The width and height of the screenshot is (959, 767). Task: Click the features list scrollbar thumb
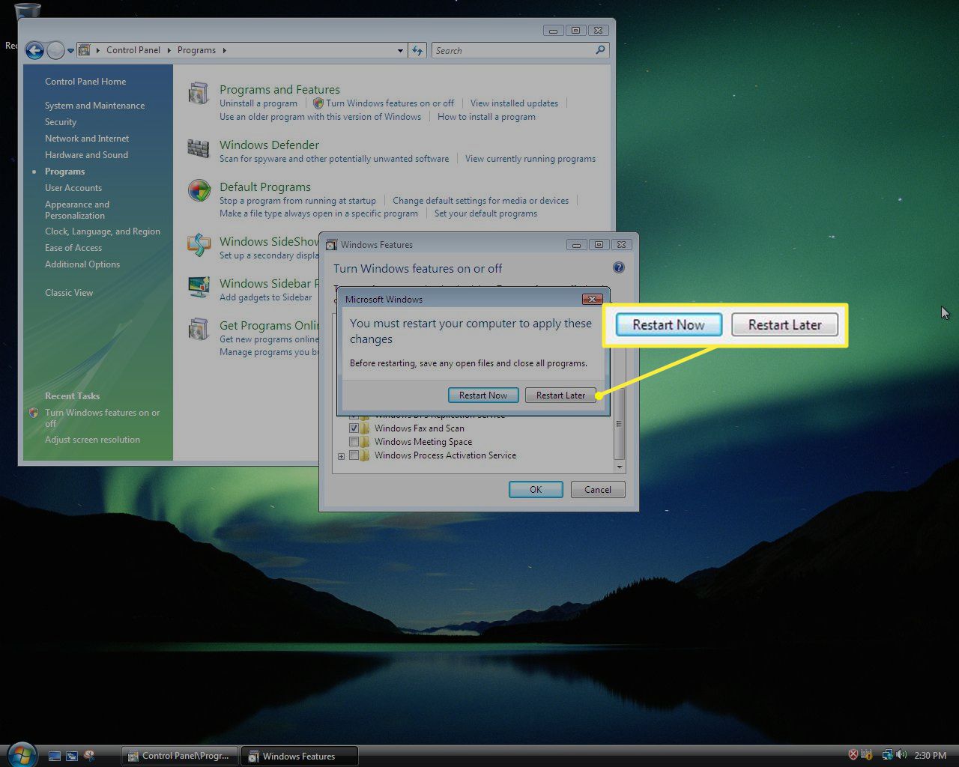pos(619,424)
